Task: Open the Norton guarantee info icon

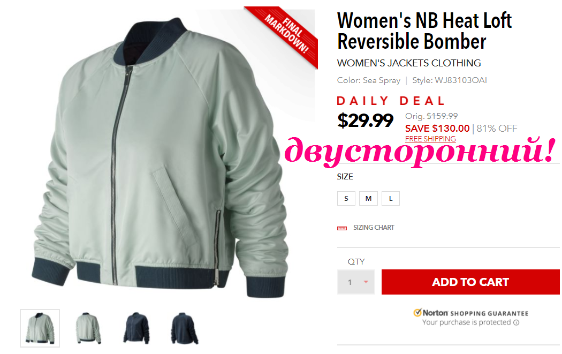Action: tap(516, 322)
